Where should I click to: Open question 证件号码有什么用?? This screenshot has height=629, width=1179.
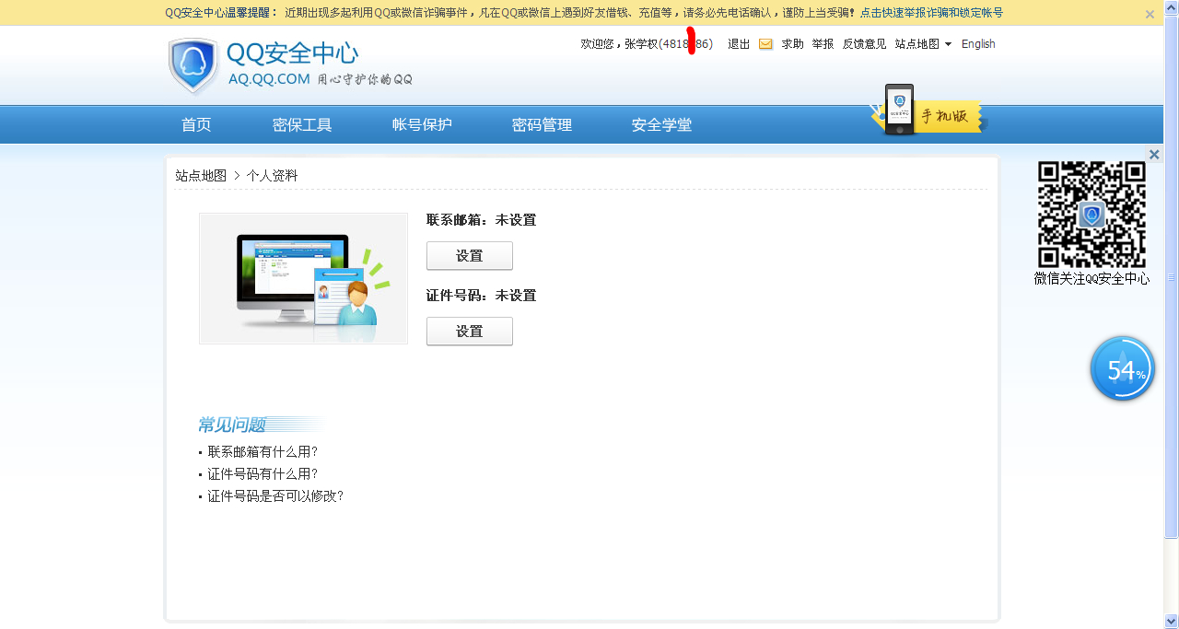tap(263, 474)
